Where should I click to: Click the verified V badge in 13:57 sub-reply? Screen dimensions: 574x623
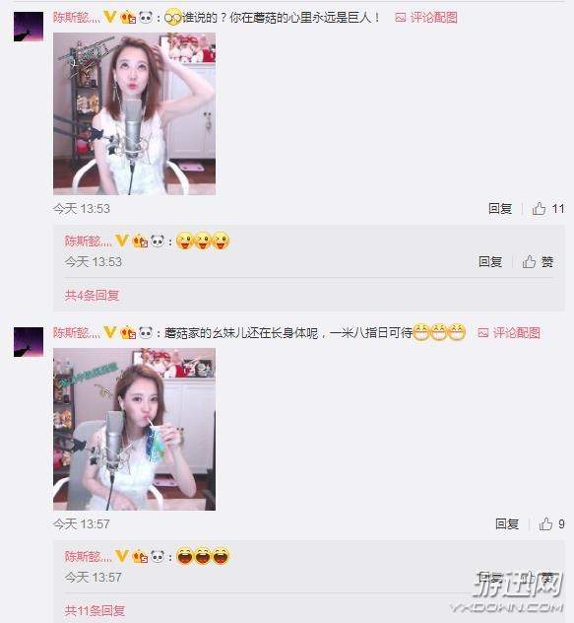tap(121, 555)
